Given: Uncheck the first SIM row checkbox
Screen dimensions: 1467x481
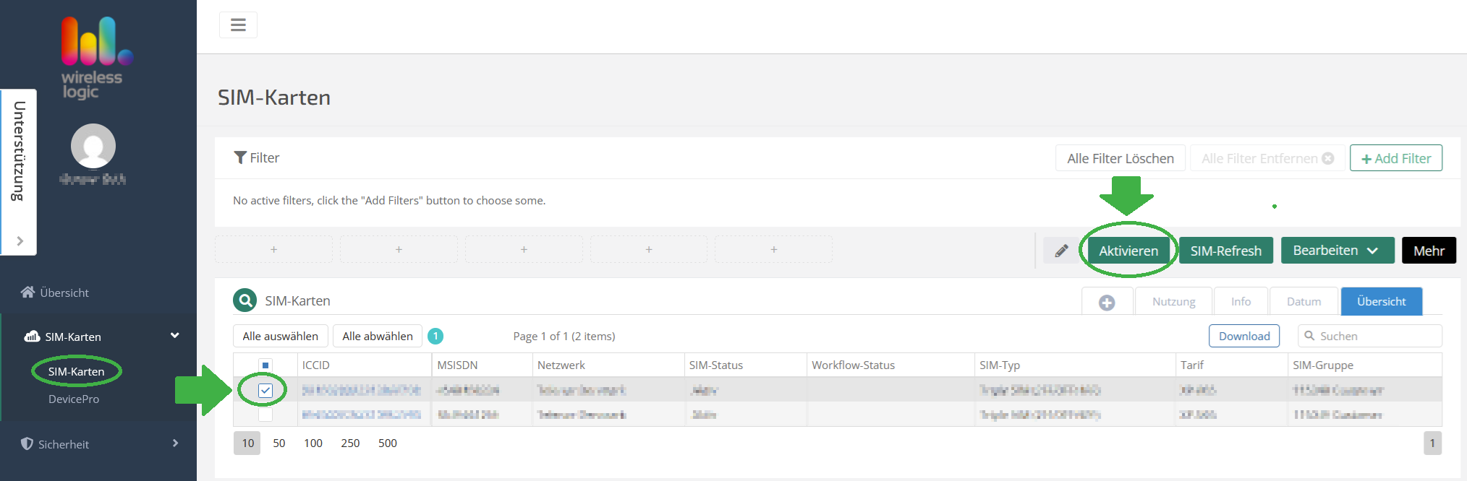Looking at the screenshot, I should point(265,390).
